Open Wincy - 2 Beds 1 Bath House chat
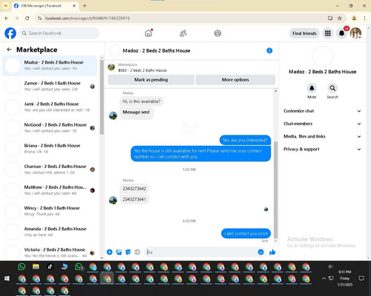The height and width of the screenshot is (296, 371). (x=50, y=211)
